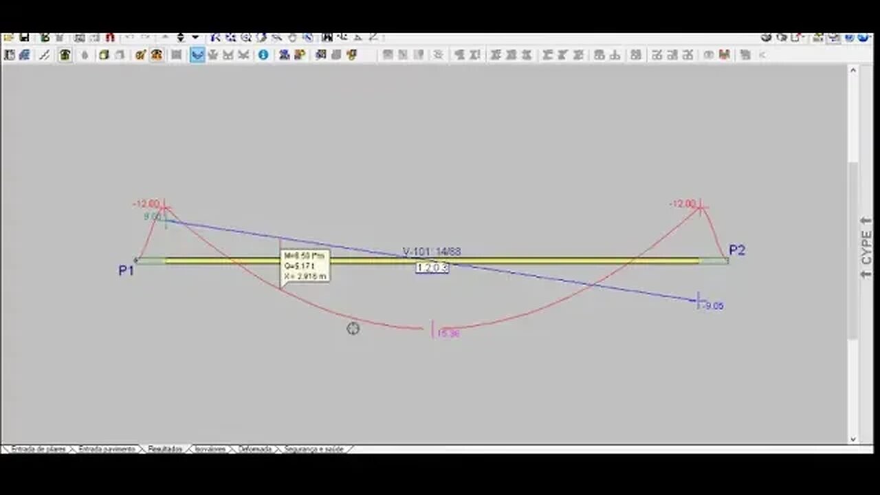The width and height of the screenshot is (880, 495).
Task: Click the right -12.00 moment value
Action: (x=683, y=204)
